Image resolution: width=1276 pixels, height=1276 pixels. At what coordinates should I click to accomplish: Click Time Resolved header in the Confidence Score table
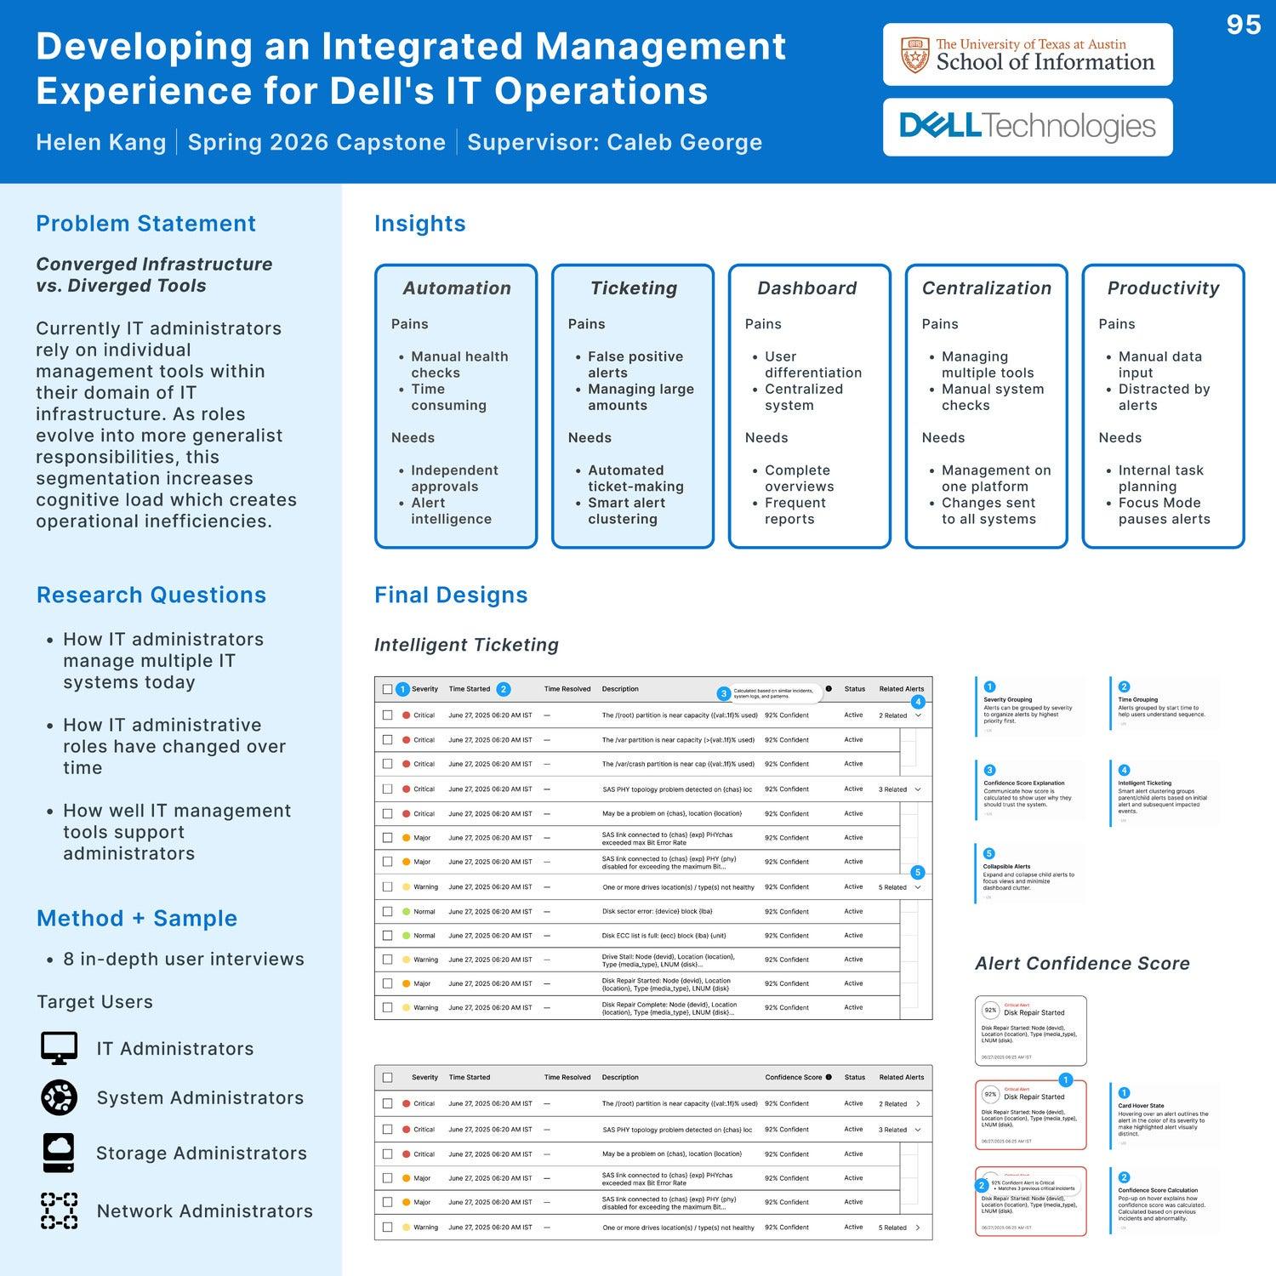567,1077
